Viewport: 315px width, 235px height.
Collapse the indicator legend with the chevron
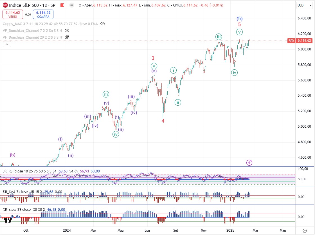(x=7, y=44)
